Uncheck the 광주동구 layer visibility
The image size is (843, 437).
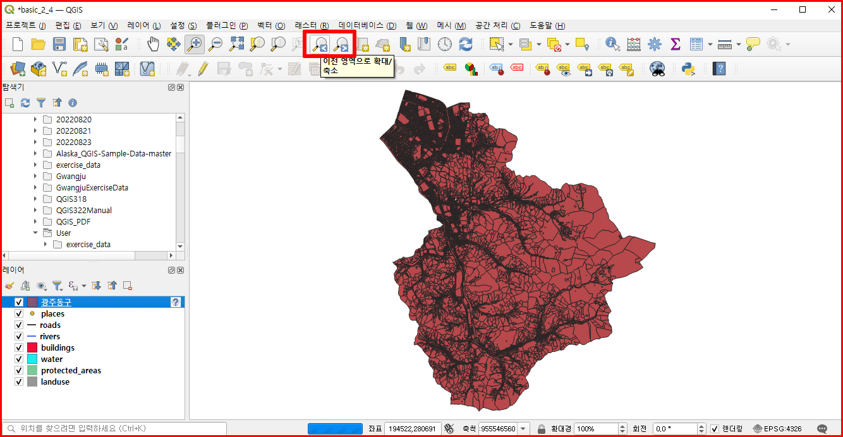point(19,302)
